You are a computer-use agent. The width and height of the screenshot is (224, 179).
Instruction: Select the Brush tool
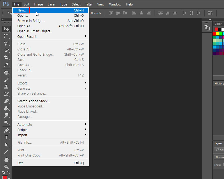coord(6,80)
